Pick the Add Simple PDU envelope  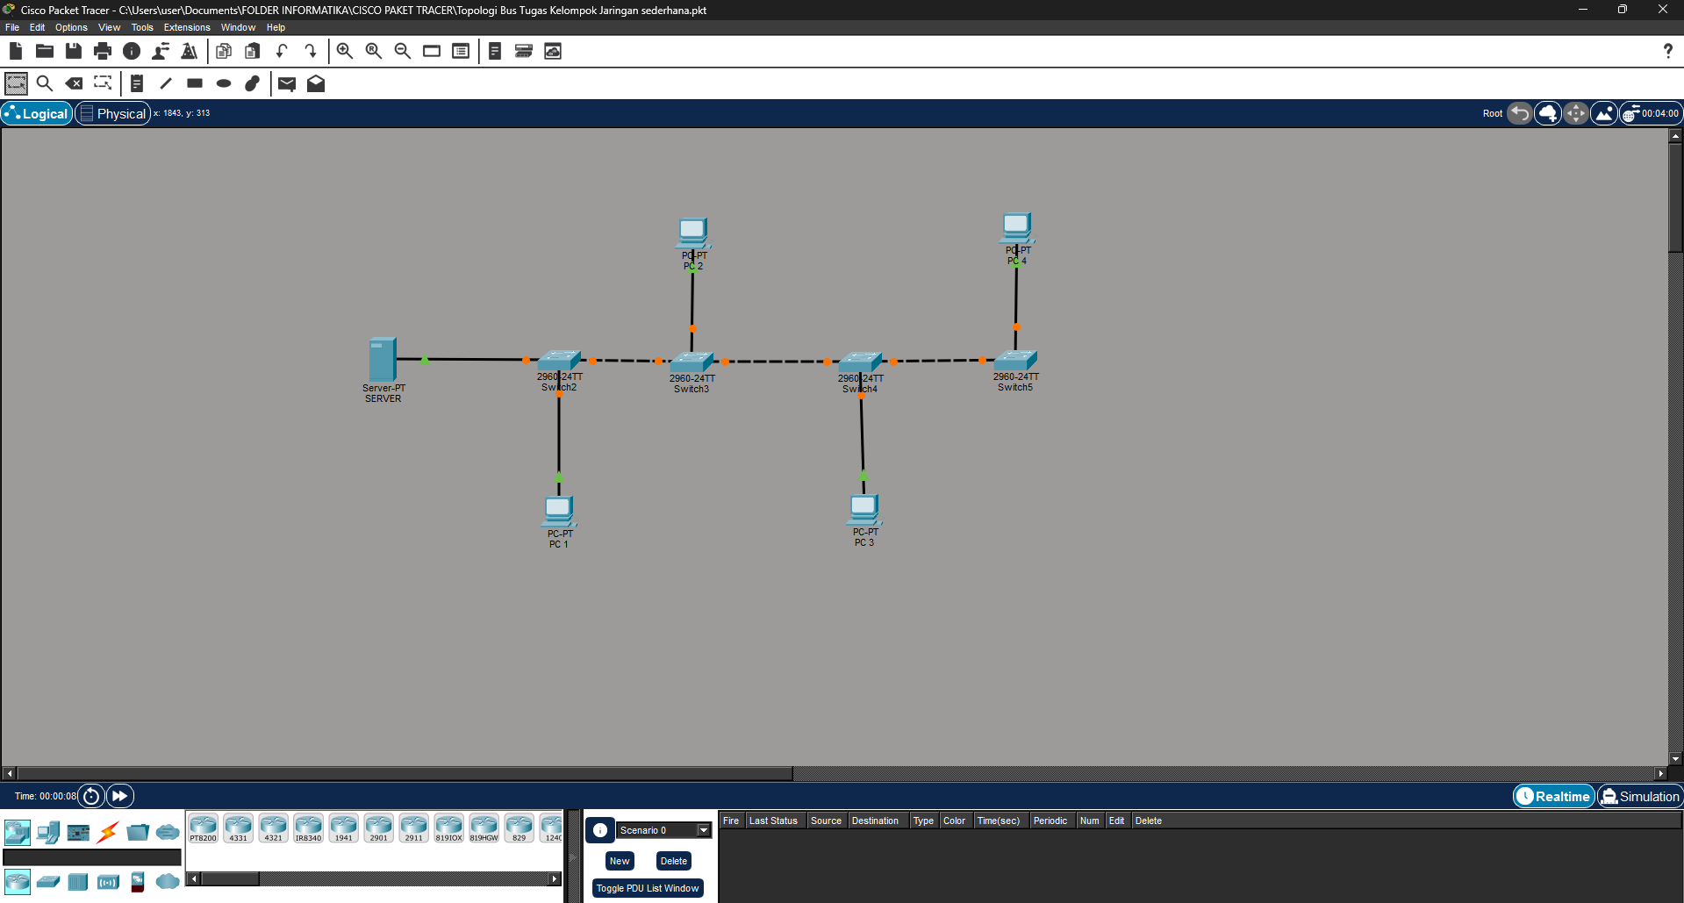(x=287, y=83)
